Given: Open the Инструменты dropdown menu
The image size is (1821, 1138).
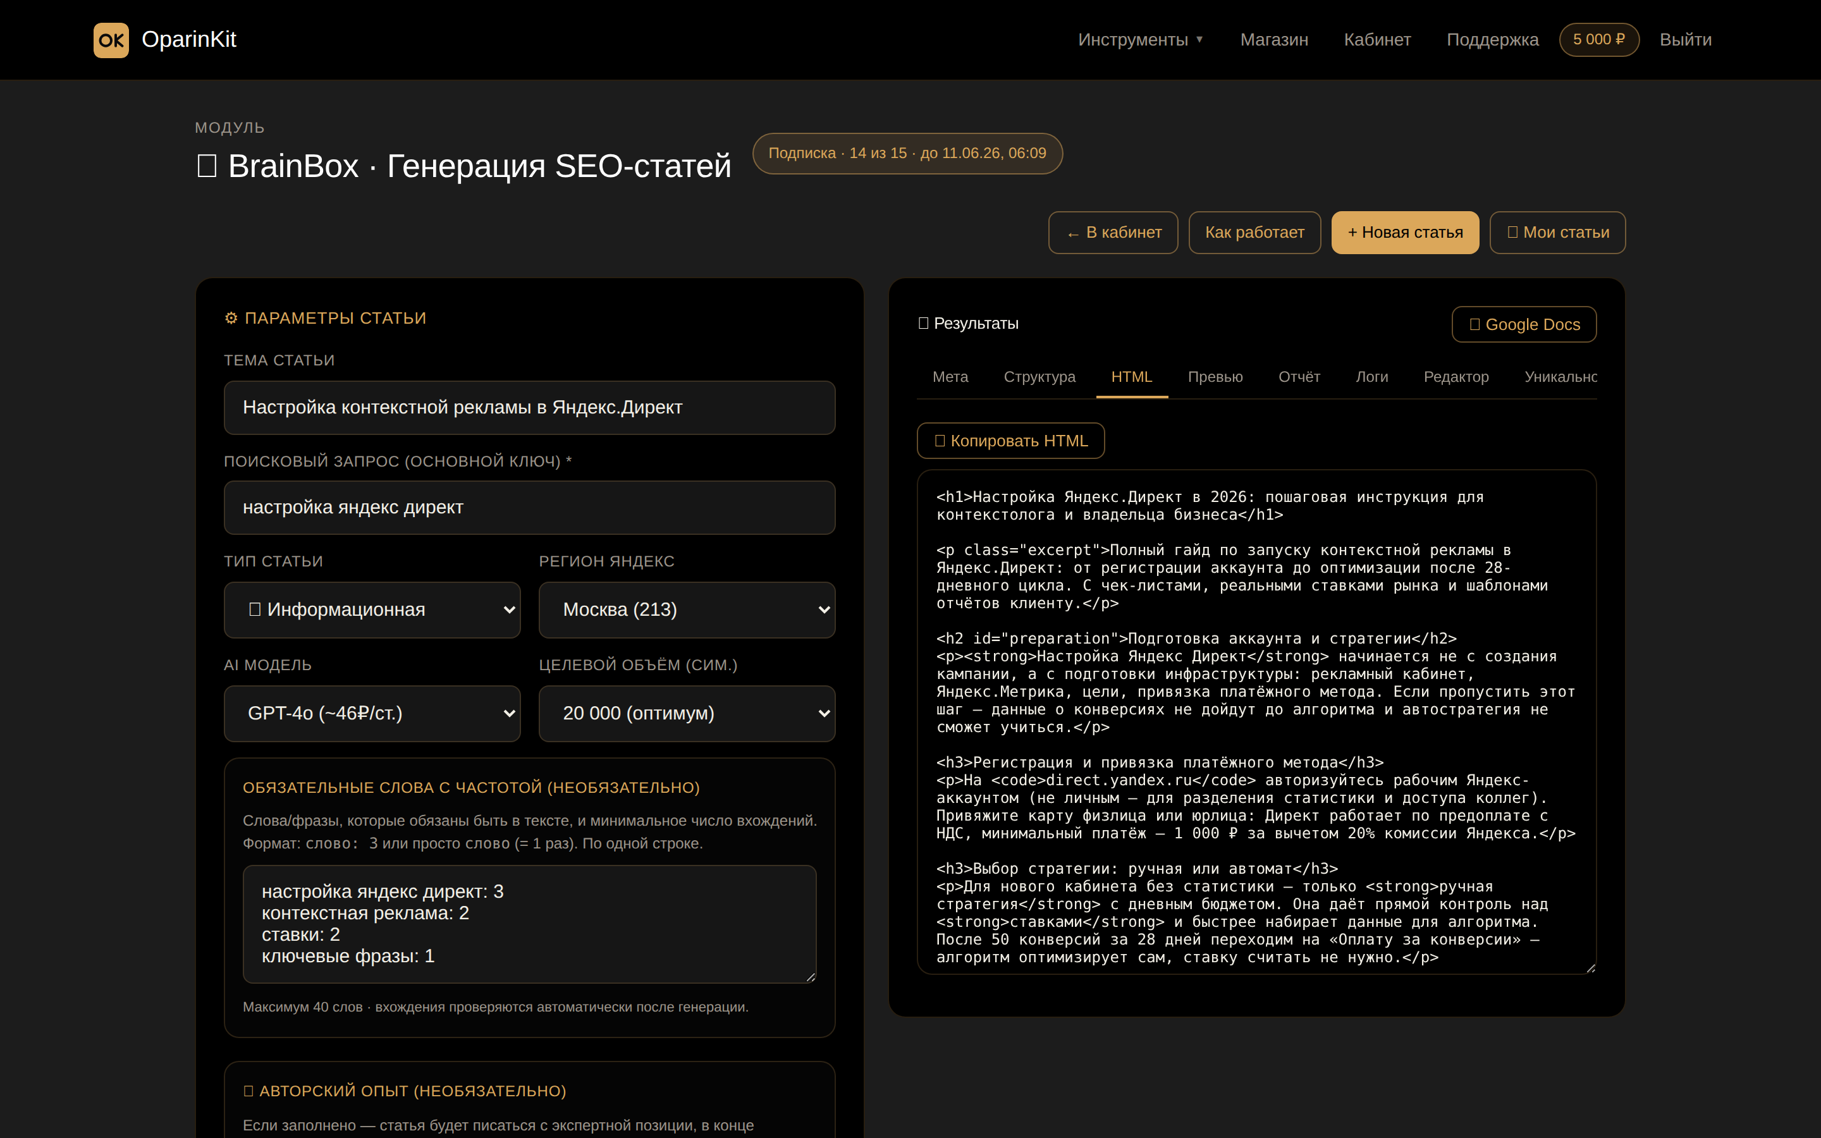Looking at the screenshot, I should point(1140,40).
